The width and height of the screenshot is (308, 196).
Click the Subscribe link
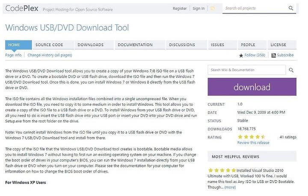285,55
